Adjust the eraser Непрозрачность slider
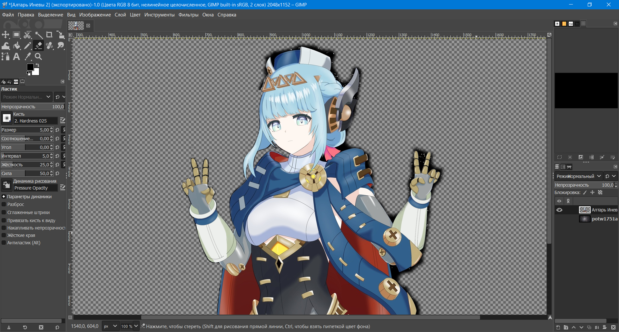 [33, 106]
